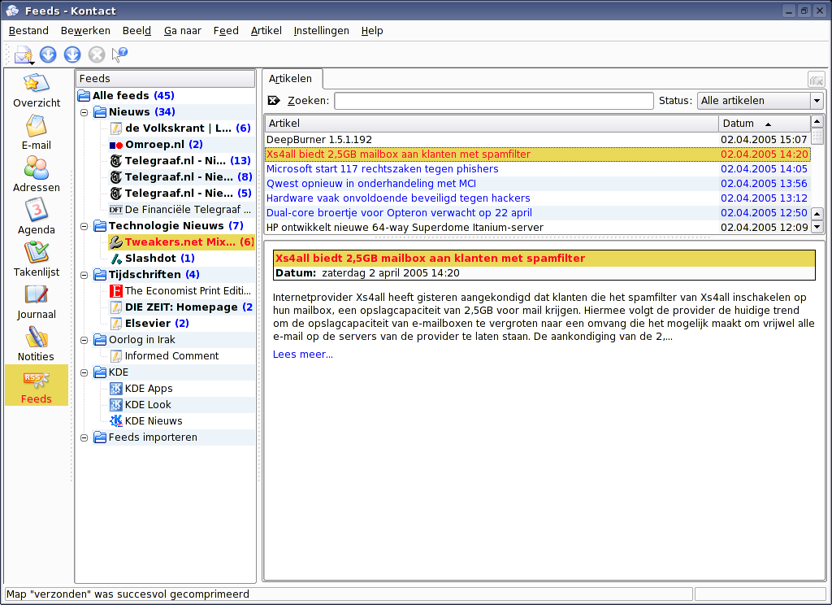Image resolution: width=832 pixels, height=605 pixels.
Task: Click article list scrollbar up arrow at top
Action: (x=817, y=122)
